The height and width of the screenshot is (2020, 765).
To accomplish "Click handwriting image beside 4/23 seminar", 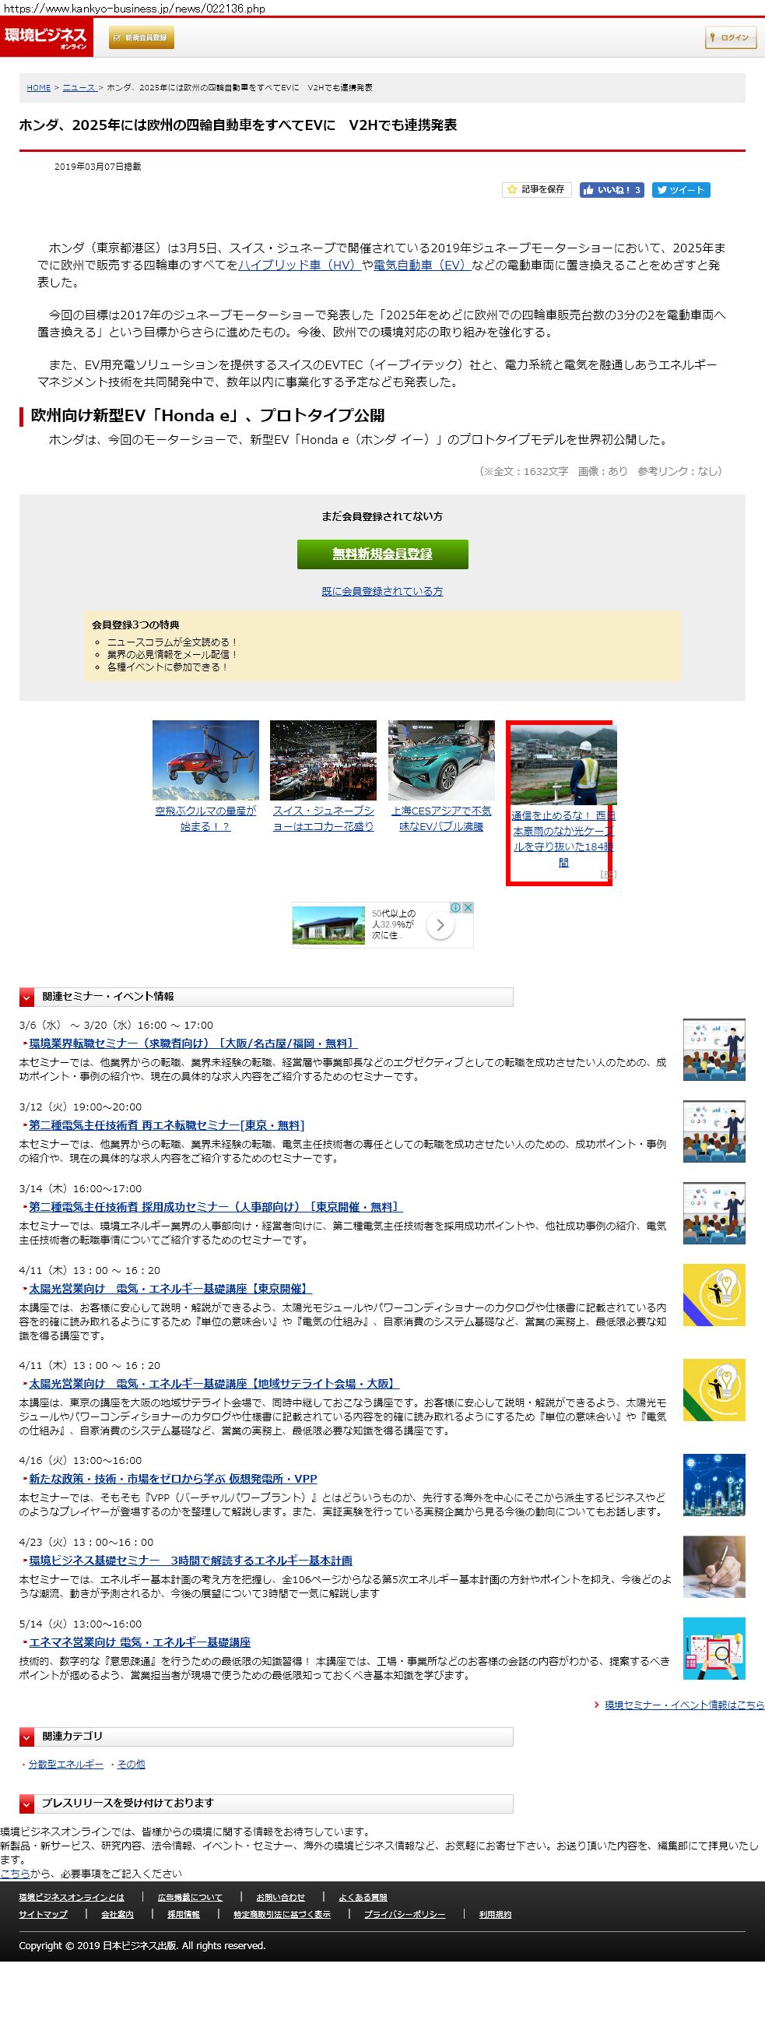I will point(714,1567).
